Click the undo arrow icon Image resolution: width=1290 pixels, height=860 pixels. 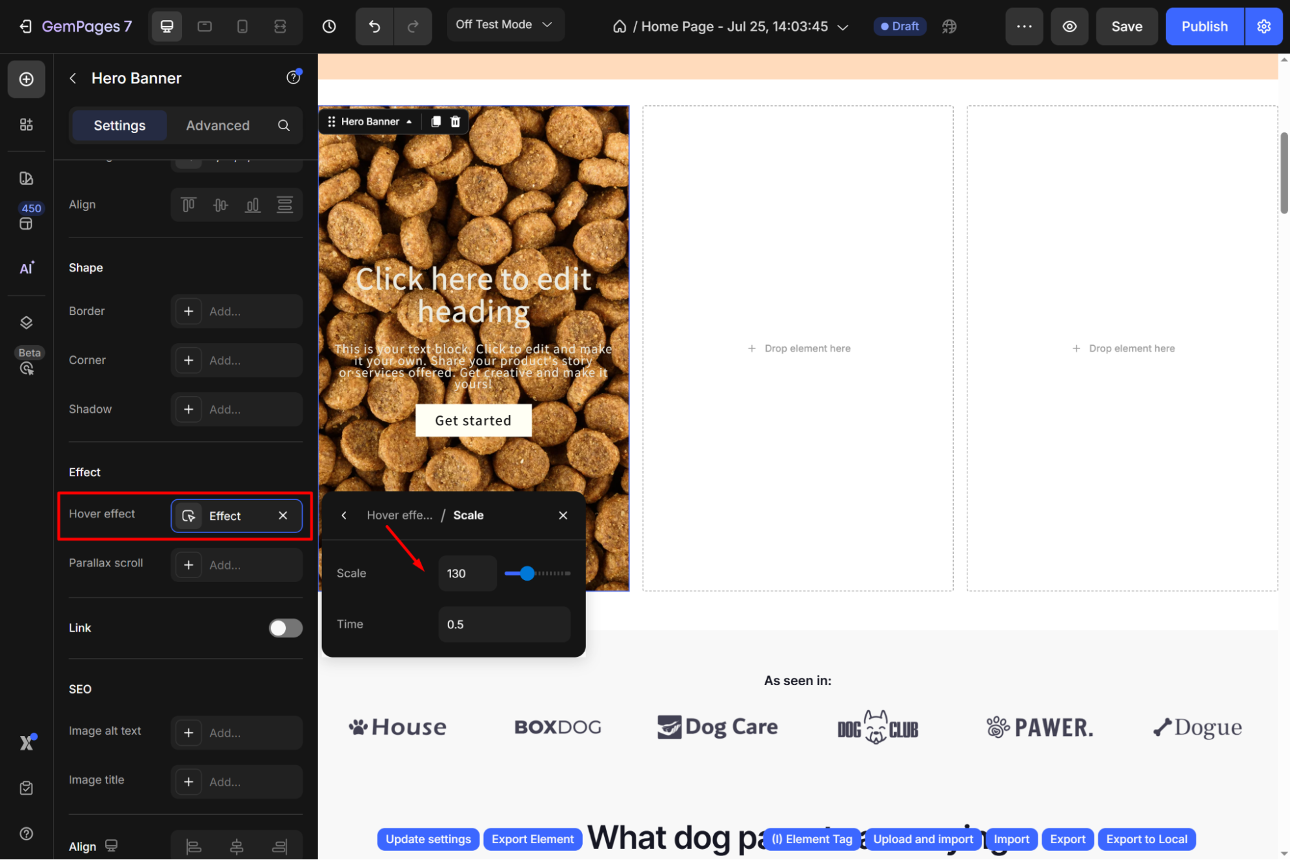(x=374, y=26)
